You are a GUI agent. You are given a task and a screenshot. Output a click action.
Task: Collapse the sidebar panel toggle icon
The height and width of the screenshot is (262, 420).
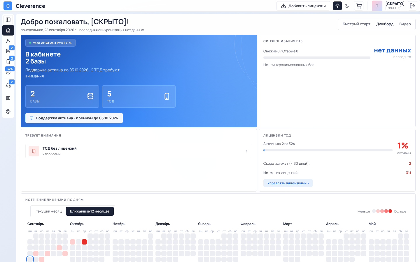(x=8, y=20)
